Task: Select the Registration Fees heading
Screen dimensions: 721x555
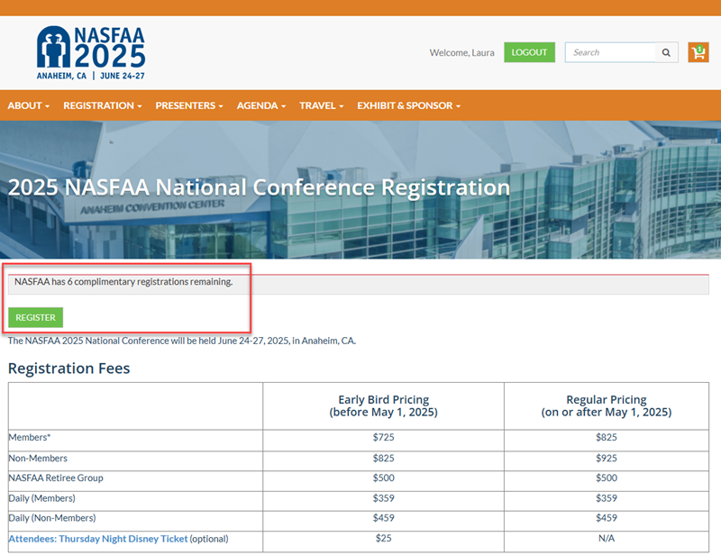Action: pos(69,368)
